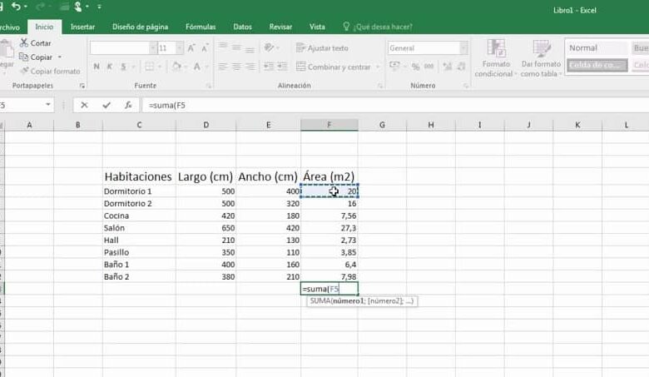Click Copiar formato paintbrush
Image resolution: width=649 pixels, height=377 pixels.
pyautogui.click(x=51, y=72)
